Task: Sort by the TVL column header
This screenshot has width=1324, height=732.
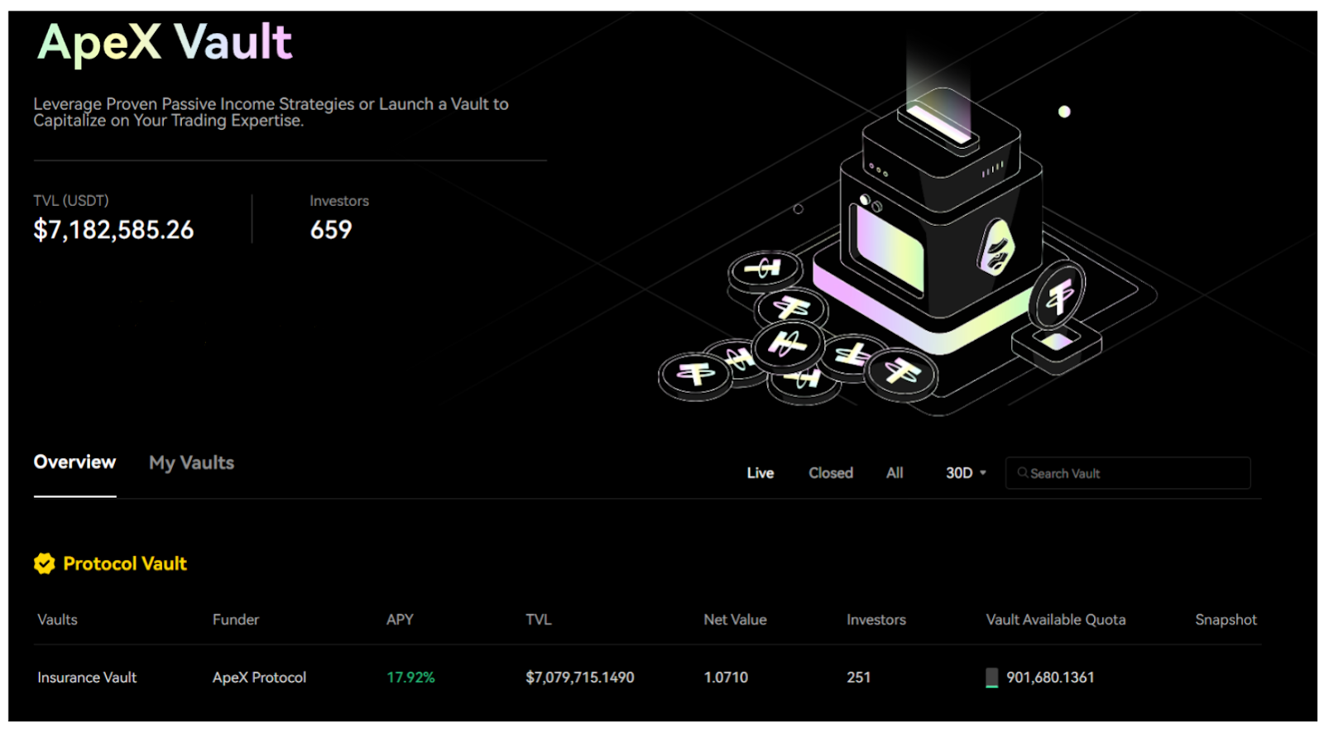Action: click(x=538, y=620)
